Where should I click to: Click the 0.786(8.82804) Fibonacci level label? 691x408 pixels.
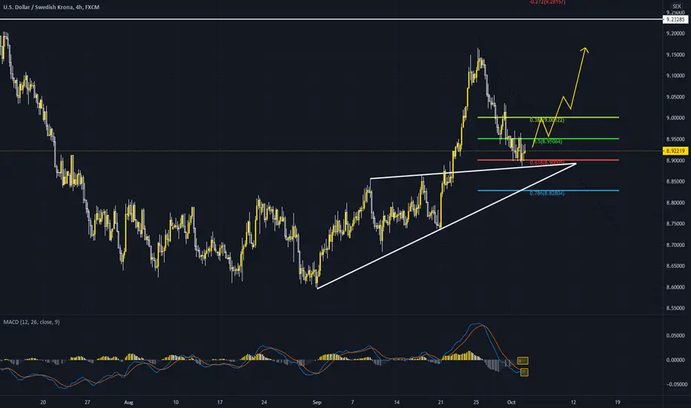pyautogui.click(x=547, y=193)
